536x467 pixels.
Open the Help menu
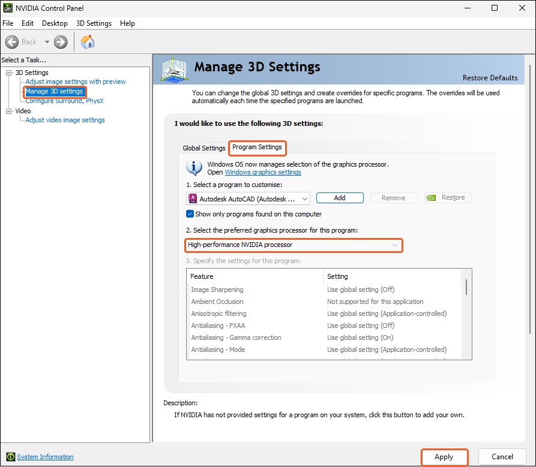(x=127, y=23)
